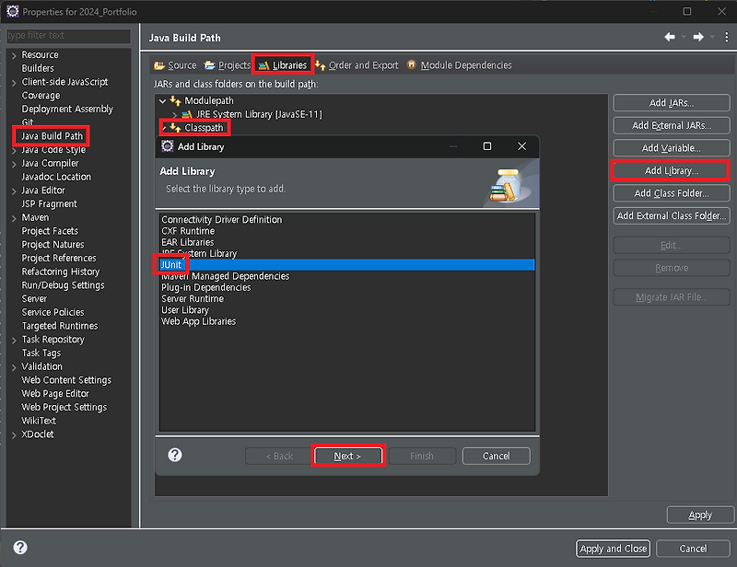
Task: Click Next in the Add Library wizard
Action: (x=348, y=456)
